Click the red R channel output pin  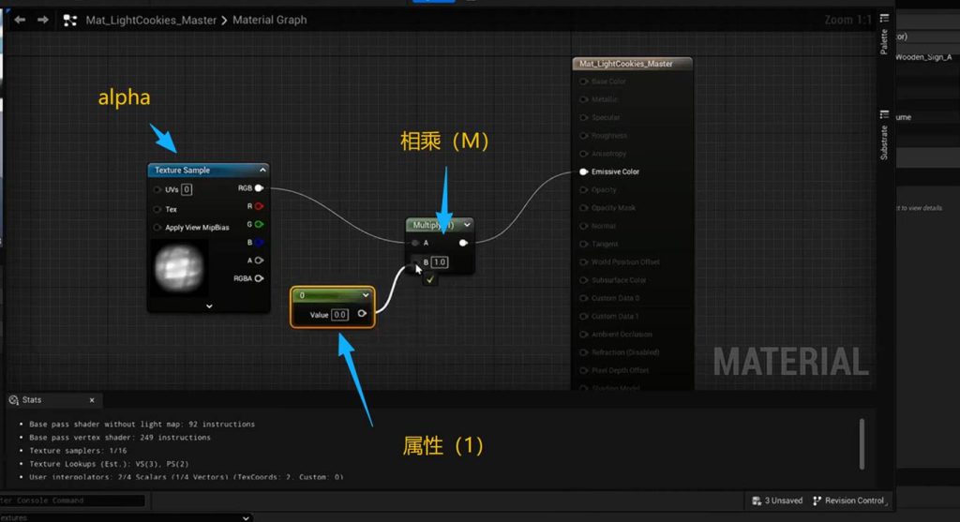(x=259, y=206)
